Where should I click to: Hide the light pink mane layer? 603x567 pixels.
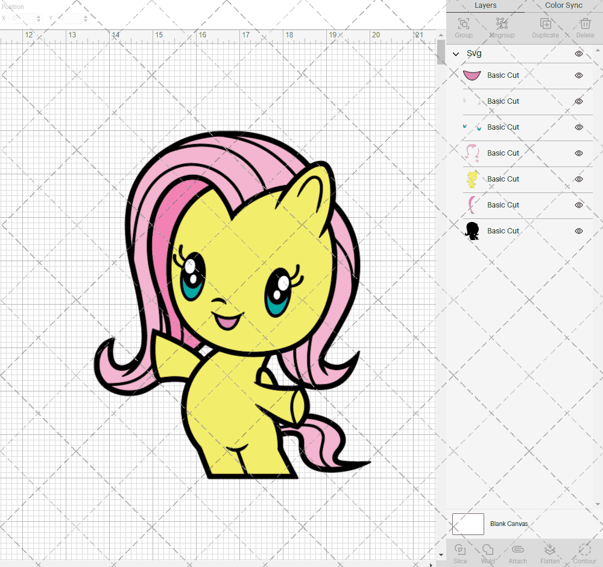tap(579, 153)
